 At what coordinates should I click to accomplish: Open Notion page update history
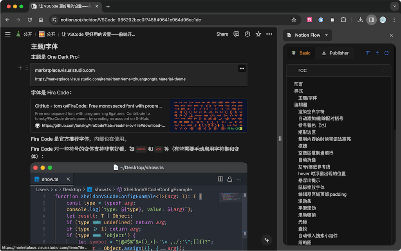(x=247, y=34)
